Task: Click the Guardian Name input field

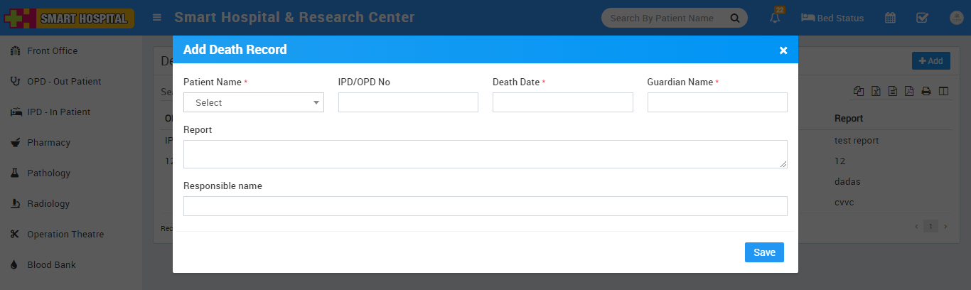Action: [x=717, y=102]
